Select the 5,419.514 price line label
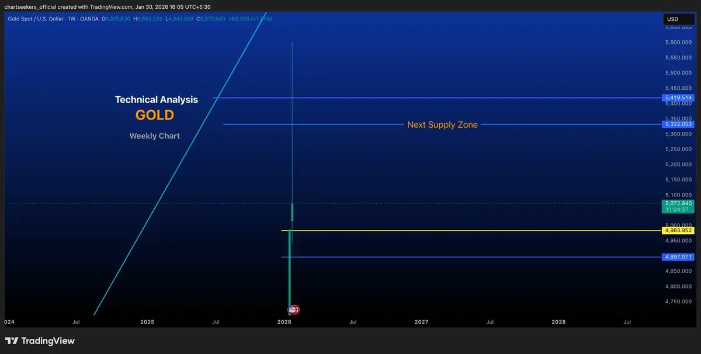The image size is (701, 354). point(678,97)
